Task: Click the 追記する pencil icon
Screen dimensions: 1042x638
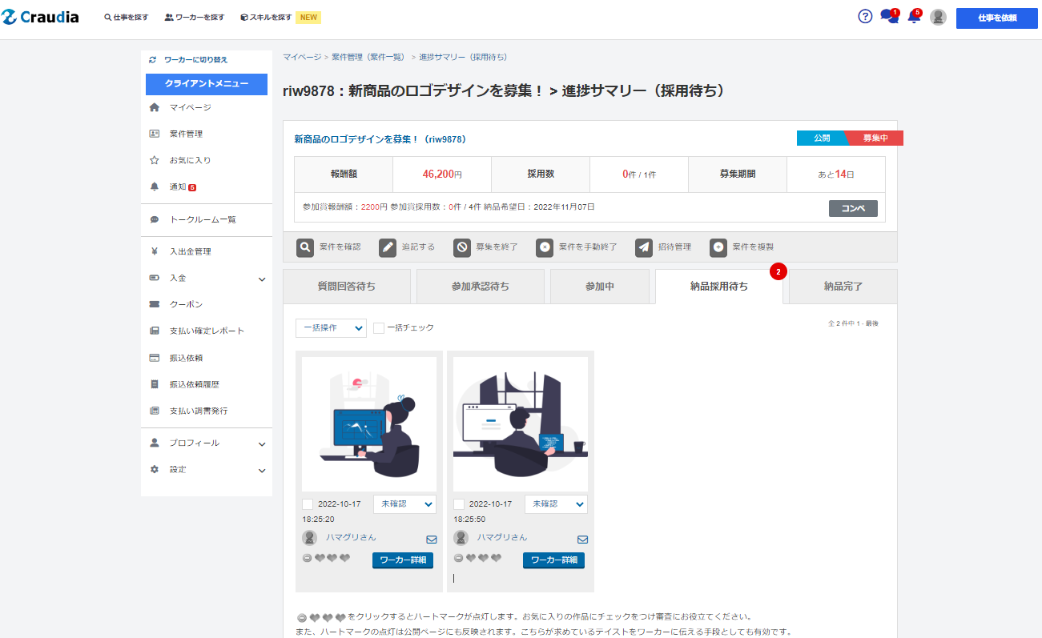Action: click(388, 247)
